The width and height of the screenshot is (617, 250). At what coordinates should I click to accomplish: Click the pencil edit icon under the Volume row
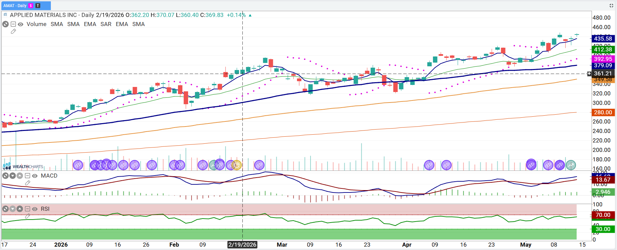pyautogui.click(x=14, y=31)
